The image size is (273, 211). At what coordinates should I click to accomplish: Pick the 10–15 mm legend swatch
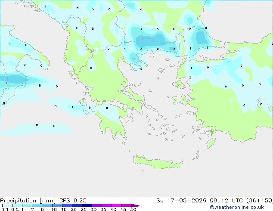click(x=57, y=205)
